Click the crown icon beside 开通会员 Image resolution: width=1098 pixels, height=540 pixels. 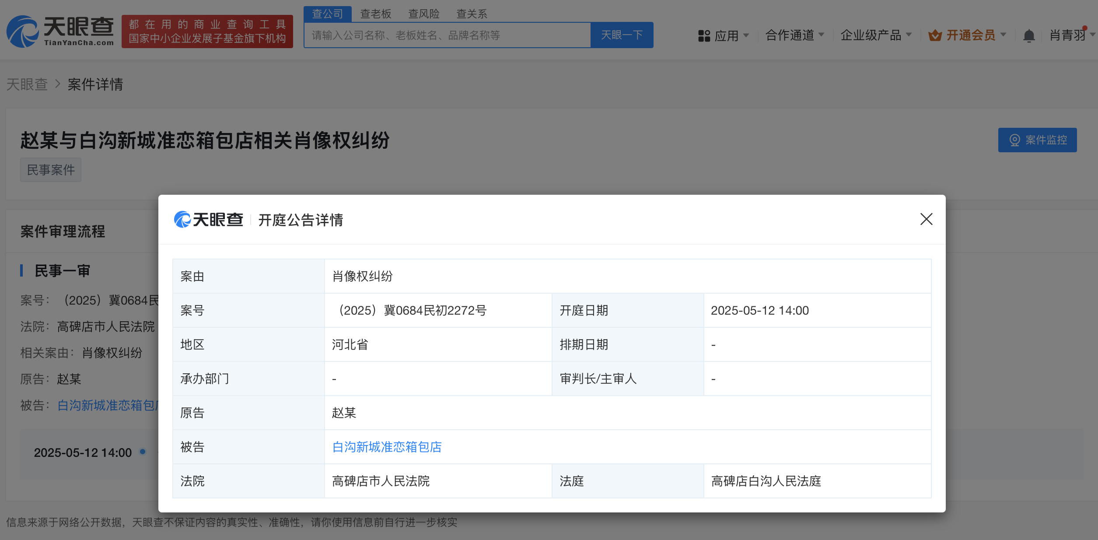(935, 35)
